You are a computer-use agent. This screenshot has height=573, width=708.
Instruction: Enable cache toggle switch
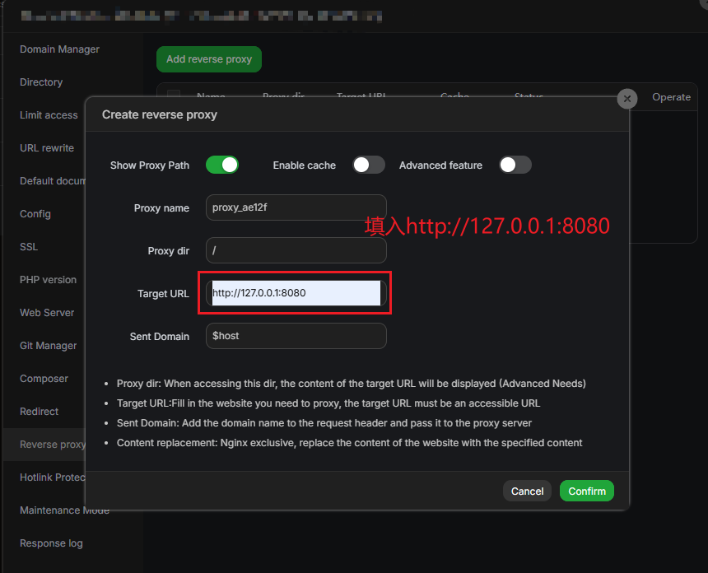[x=369, y=165]
